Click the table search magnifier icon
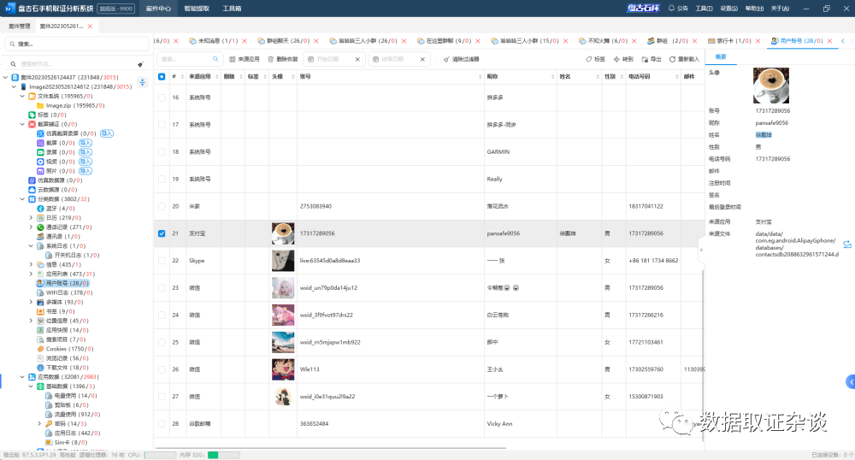Screen dimensions: 855x460 (x=215, y=59)
